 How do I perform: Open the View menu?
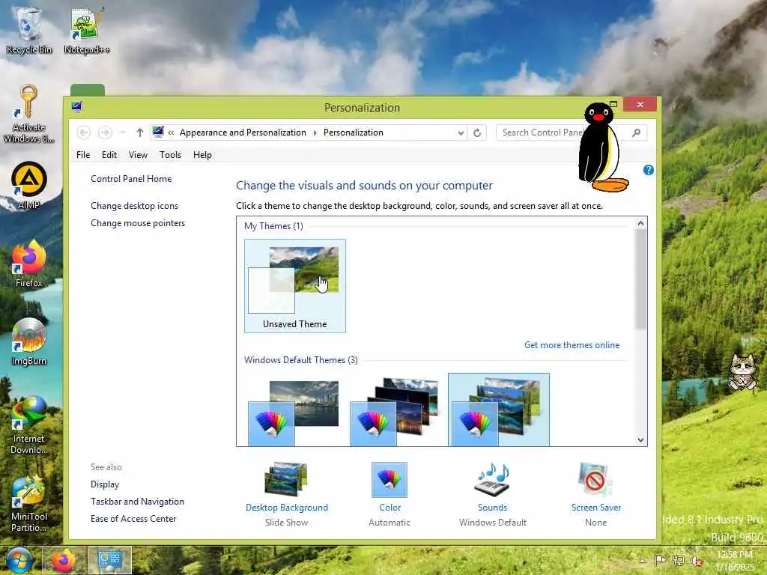pos(138,155)
